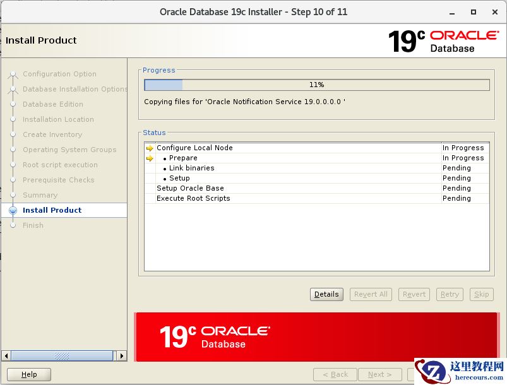Screen dimensions: 507x385
Task: Click the Configuration Option step node icon
Action: point(13,74)
